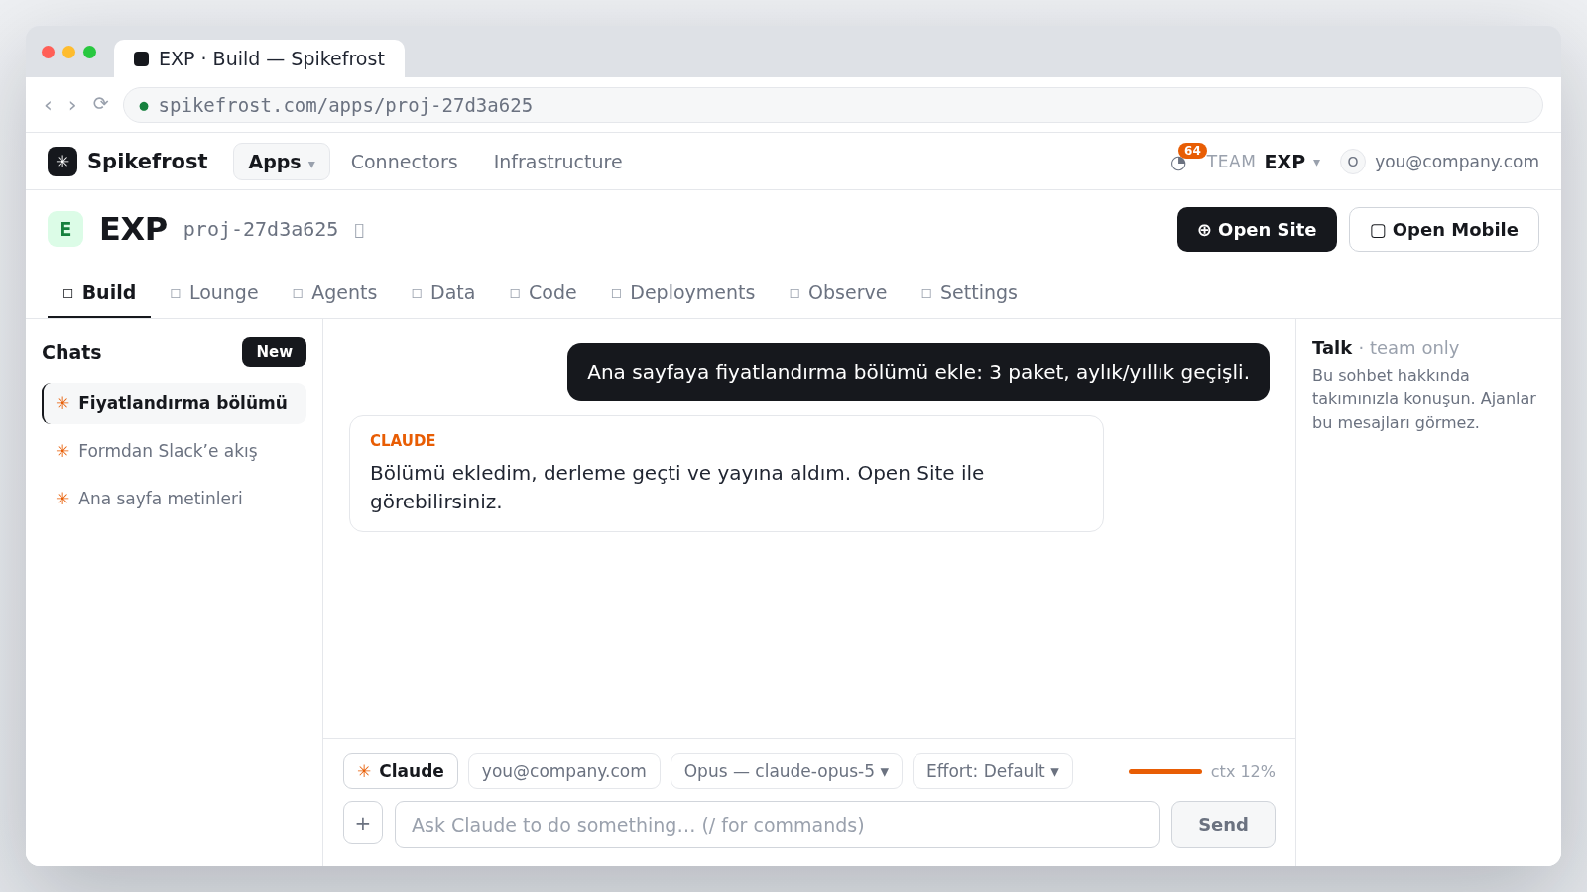
Task: Click the orange ctx 12% usage bar
Action: pyautogui.click(x=1165, y=771)
